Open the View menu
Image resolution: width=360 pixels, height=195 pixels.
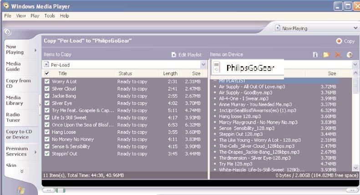pos(21,16)
